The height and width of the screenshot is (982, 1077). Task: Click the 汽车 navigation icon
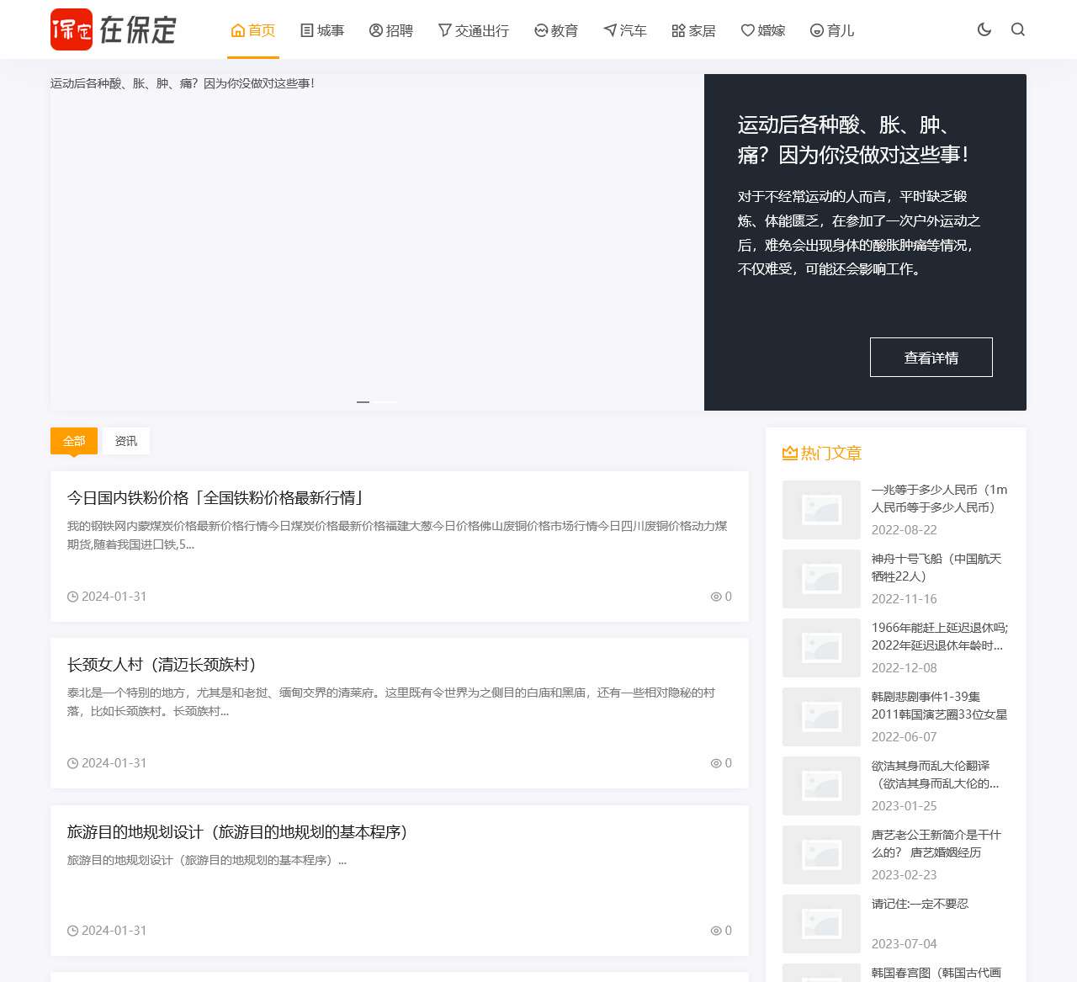(x=608, y=29)
